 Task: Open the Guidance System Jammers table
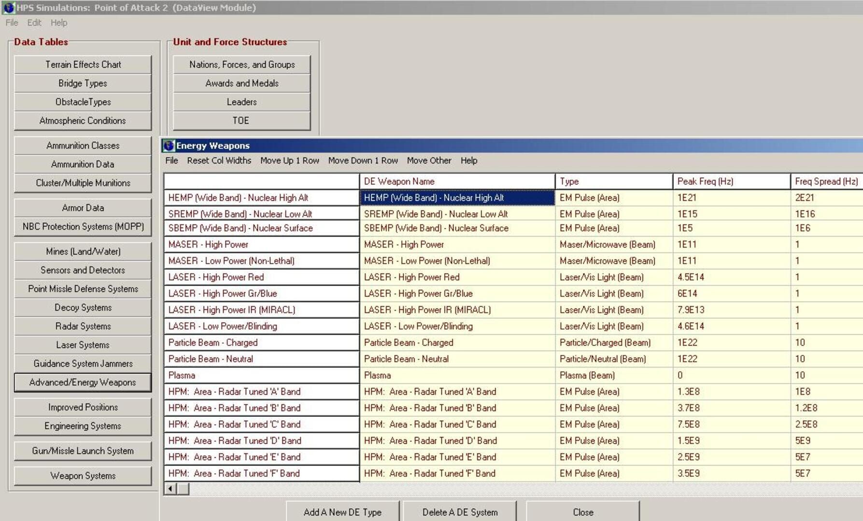tap(83, 363)
